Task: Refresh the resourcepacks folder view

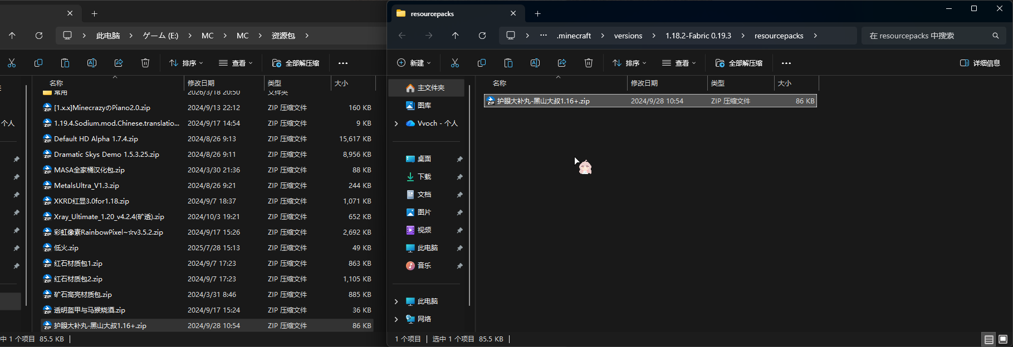Action: coord(482,36)
